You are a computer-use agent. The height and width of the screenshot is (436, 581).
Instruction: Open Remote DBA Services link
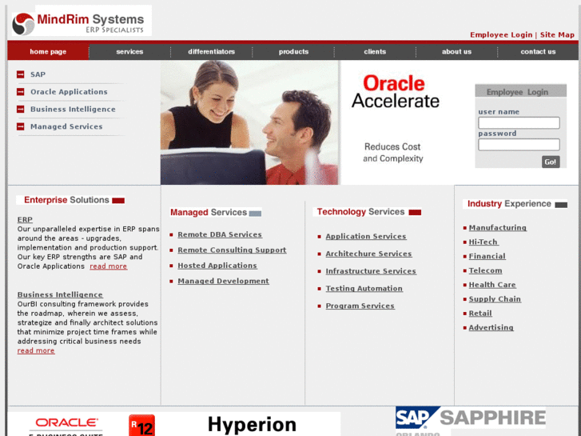220,234
